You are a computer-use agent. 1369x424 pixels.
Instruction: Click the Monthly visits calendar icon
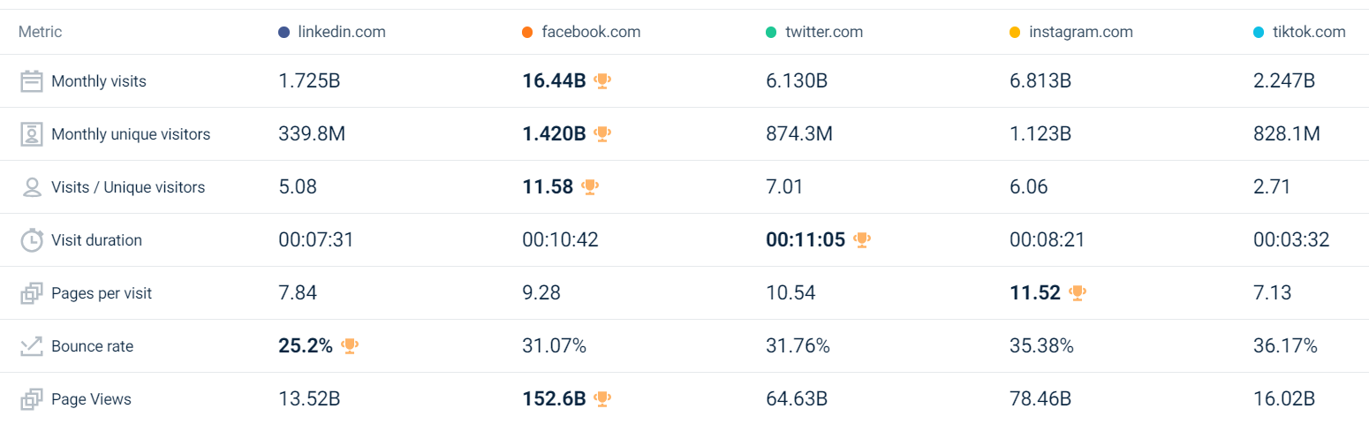pyautogui.click(x=32, y=81)
